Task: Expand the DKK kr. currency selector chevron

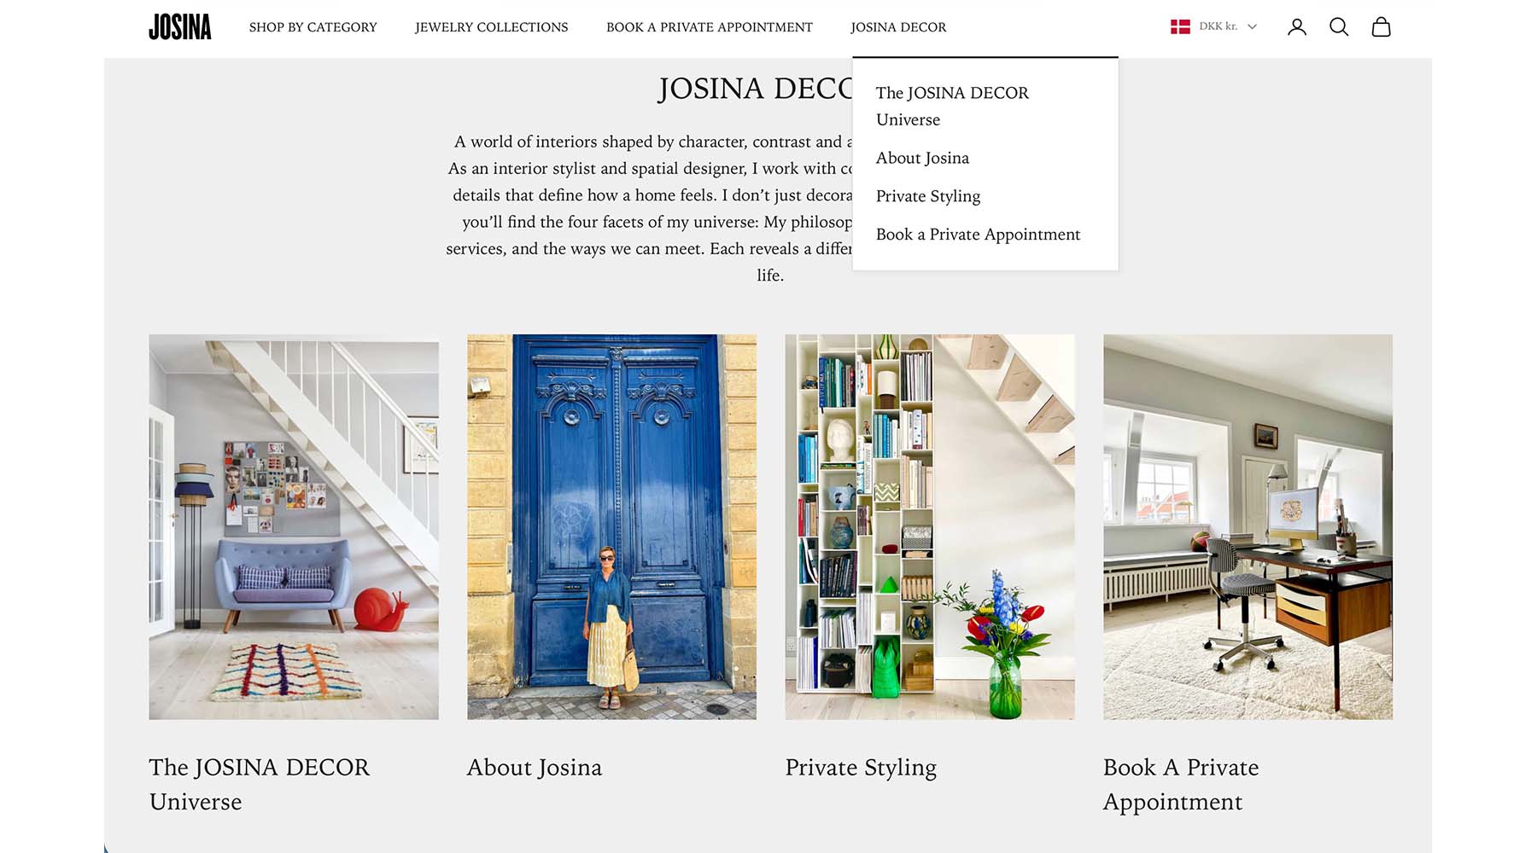Action: [x=1252, y=27]
